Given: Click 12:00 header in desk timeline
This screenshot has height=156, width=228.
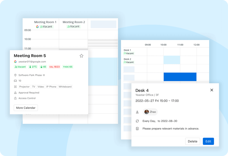Looking at the screenshot, I should (x=196, y=45).
